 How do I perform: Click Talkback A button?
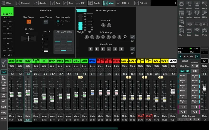click(x=193, y=66)
